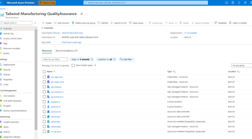252x139 pixels.
Task: Click the Filter for any field box
Action: [x=55, y=59]
